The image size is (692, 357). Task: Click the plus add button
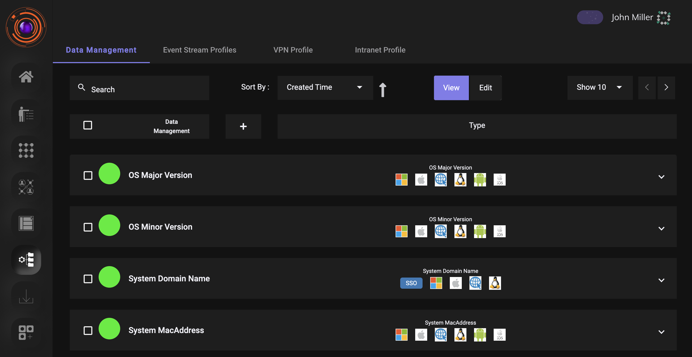pos(243,127)
